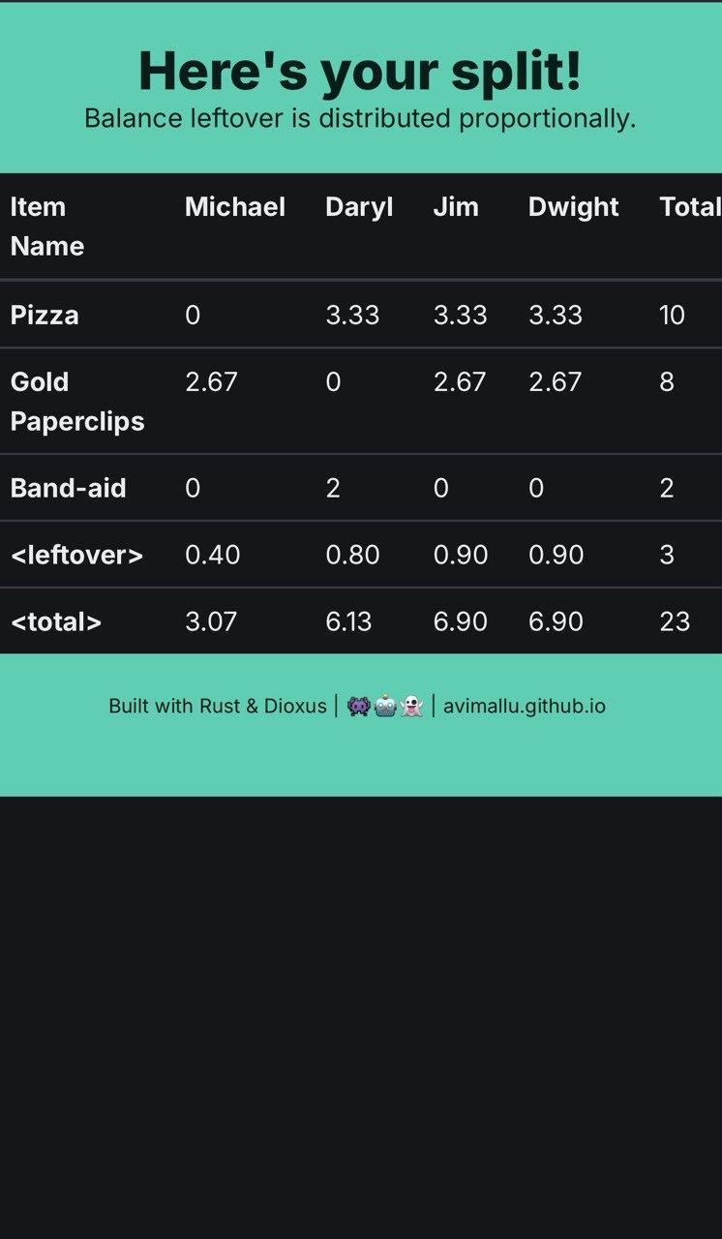
Task: Click the Gold Paperclips row label
Action: [x=77, y=402]
